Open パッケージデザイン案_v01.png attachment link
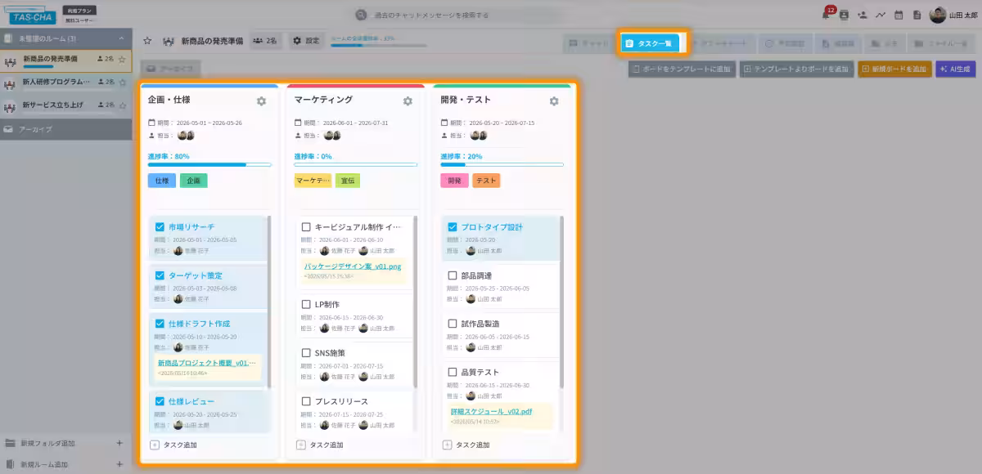The height and width of the screenshot is (474, 982). 353,266
